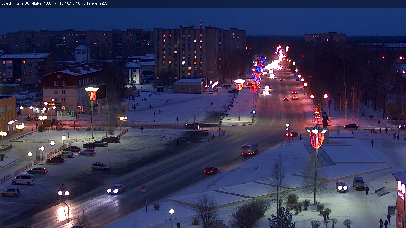This screenshot has height=228, width=406.
Task: Select the Inside: 22.5 temperature readout
Action: pos(97,3)
